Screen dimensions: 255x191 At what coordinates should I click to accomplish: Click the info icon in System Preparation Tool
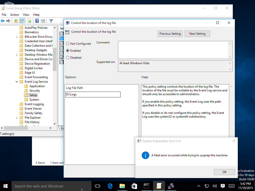[145, 155]
